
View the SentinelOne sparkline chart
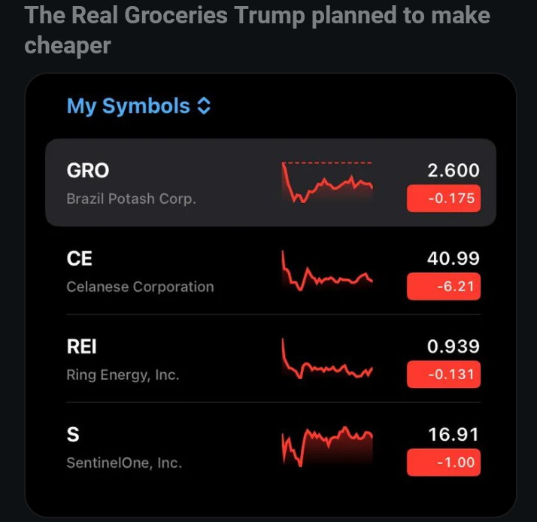pos(327,446)
